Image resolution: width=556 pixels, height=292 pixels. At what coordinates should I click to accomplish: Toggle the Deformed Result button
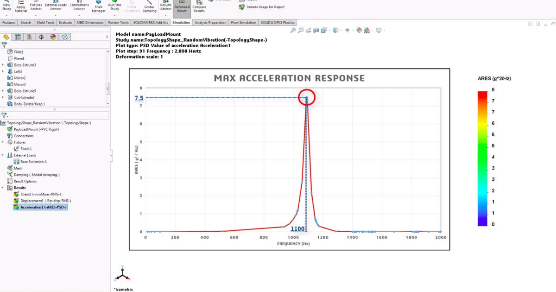tap(182, 7)
